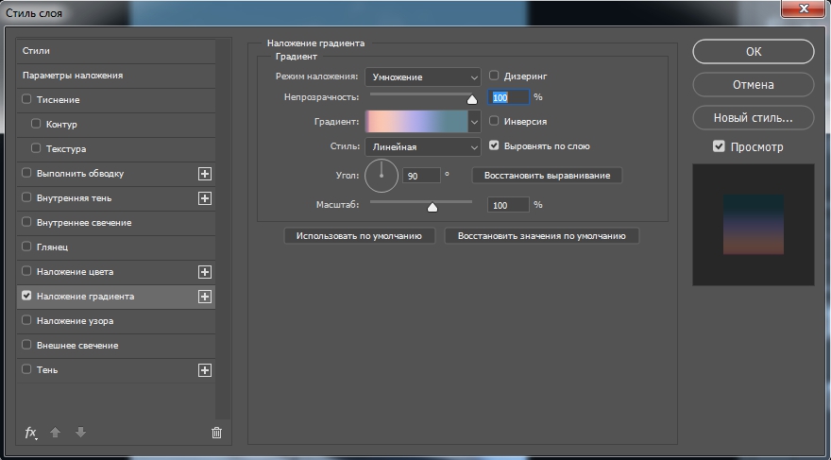Click plus icon next to Наложение цвета
831x460 pixels.
click(204, 272)
